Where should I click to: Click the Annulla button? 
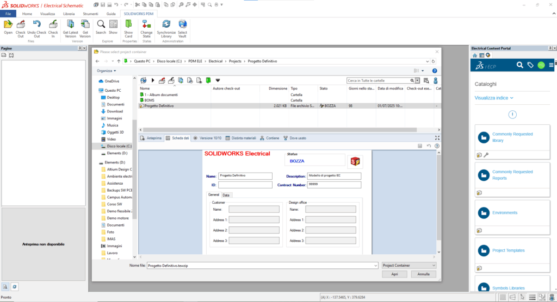[x=423, y=274]
